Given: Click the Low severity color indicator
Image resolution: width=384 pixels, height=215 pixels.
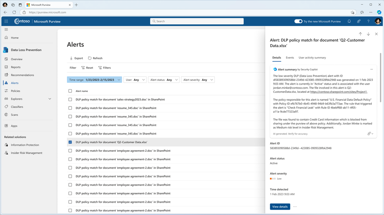Looking at the screenshot, I should 273,179.
